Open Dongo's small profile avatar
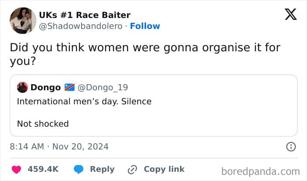 click(x=22, y=87)
